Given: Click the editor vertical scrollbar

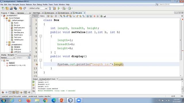Looking at the screenshot, I should [180, 40].
